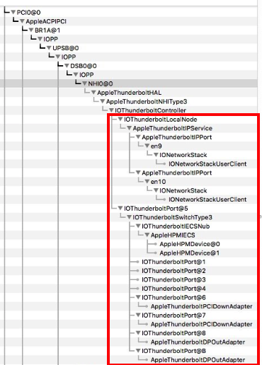Collapse the IOThunderboltLocalNode triangle

(x=120, y=119)
